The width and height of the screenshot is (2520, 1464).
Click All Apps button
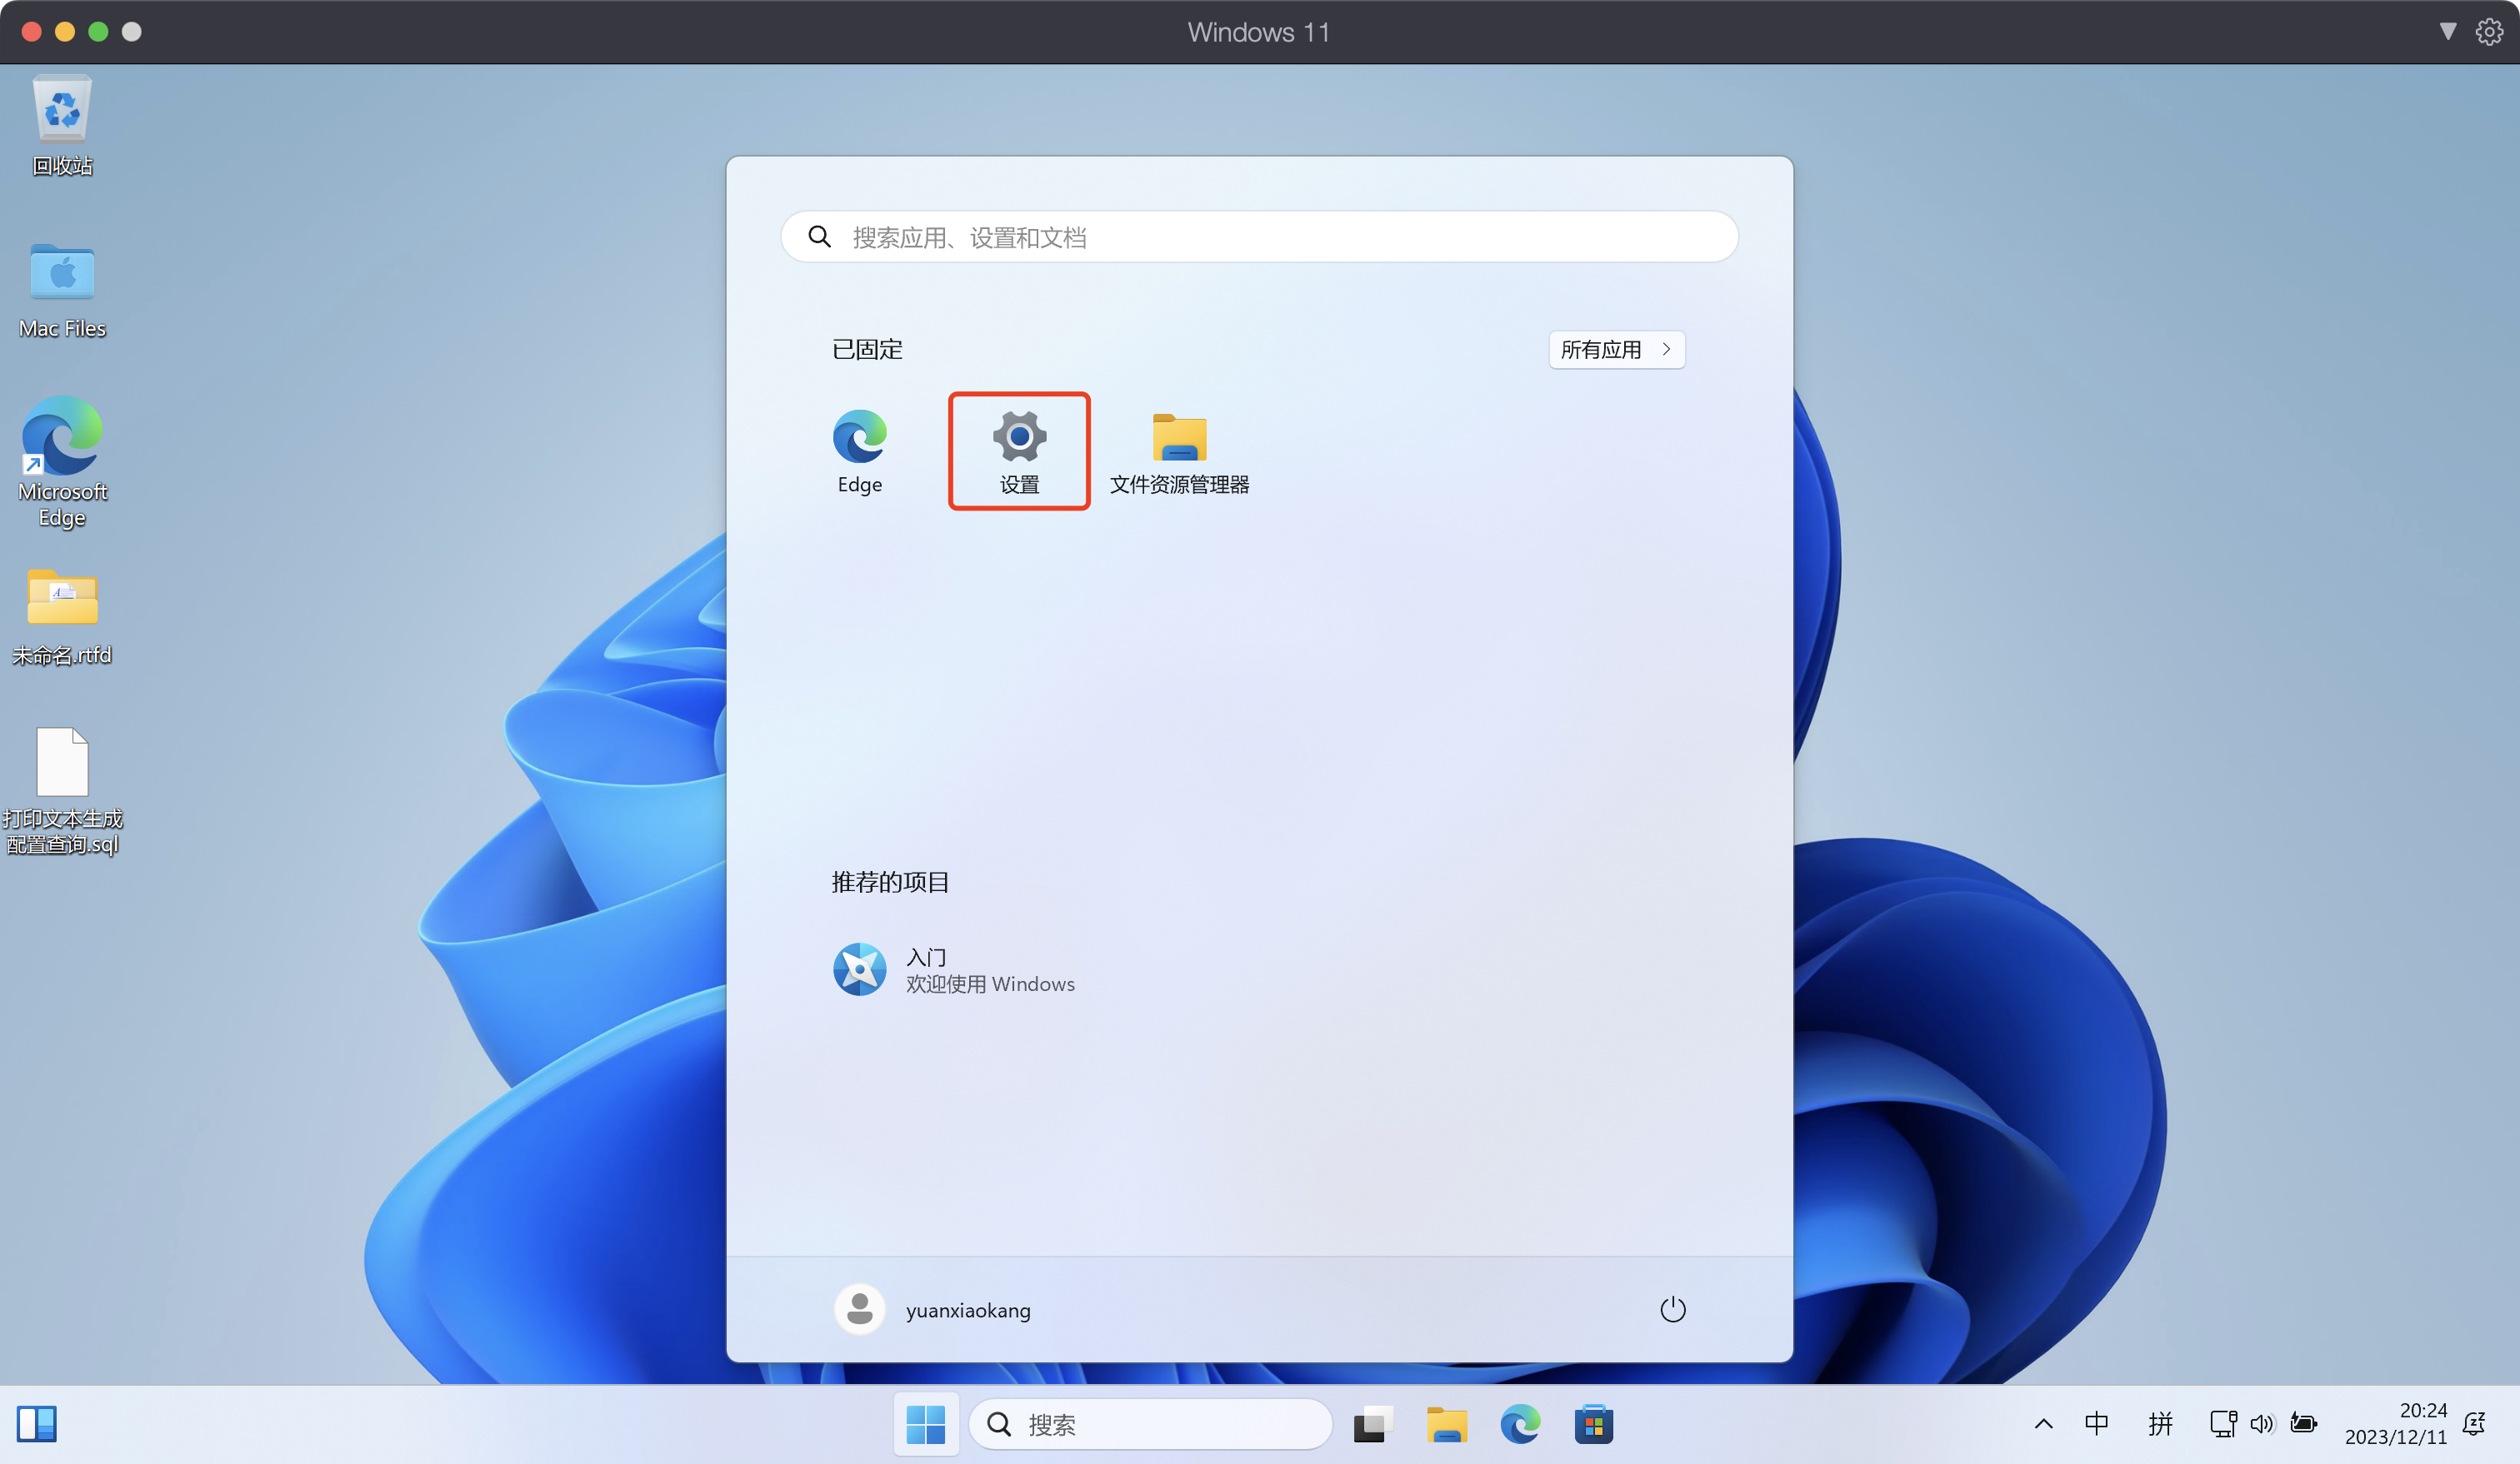tap(1615, 349)
